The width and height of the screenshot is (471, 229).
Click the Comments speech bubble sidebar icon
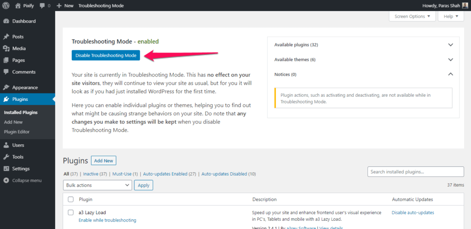point(6,72)
